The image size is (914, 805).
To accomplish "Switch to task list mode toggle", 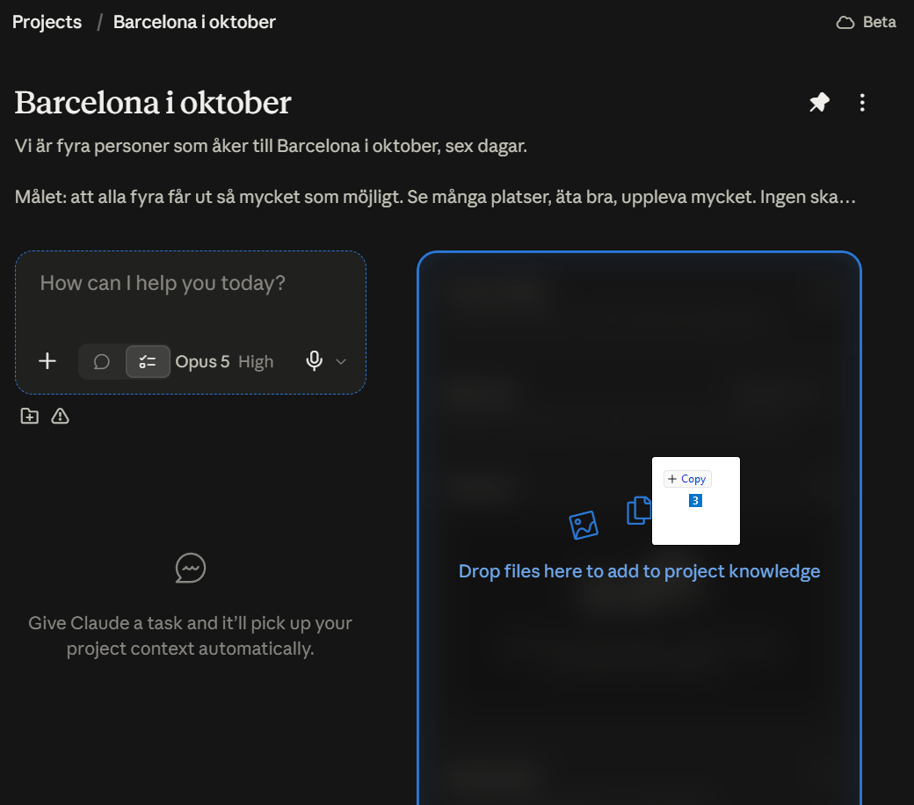I will pos(148,362).
